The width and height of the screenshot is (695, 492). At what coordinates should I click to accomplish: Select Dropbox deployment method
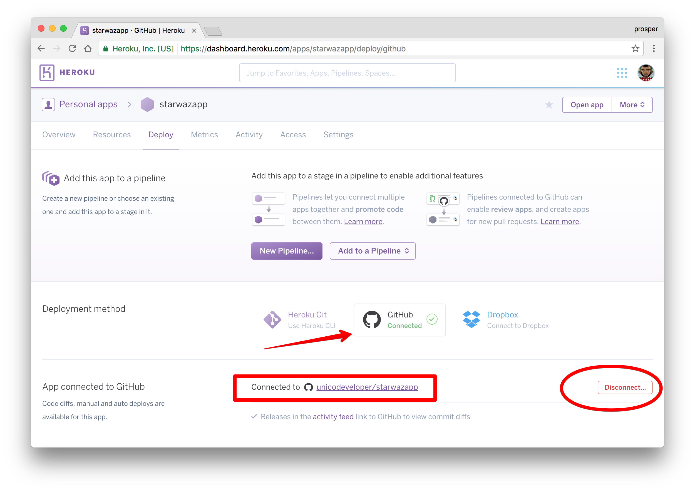click(506, 320)
